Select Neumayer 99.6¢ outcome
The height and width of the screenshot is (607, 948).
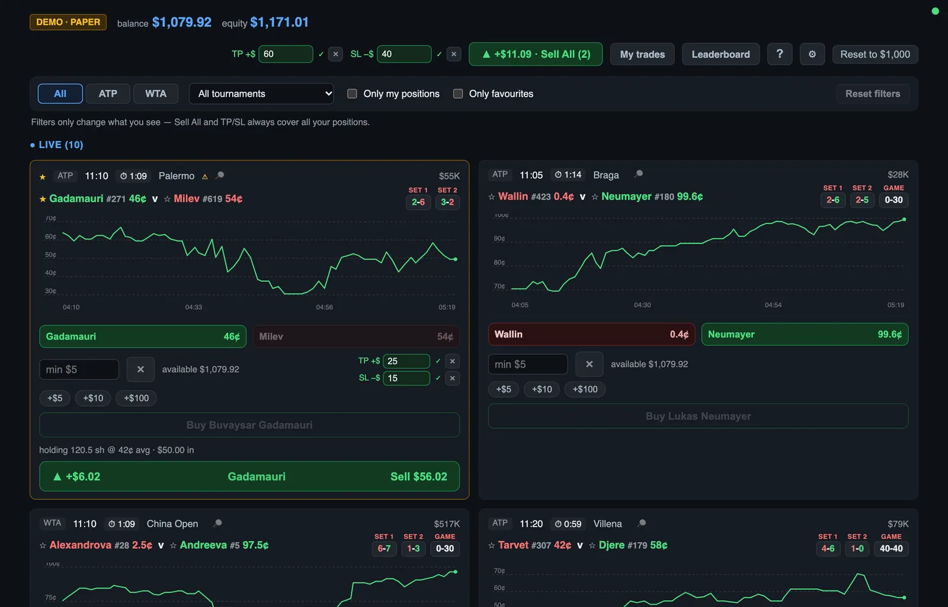coord(805,334)
